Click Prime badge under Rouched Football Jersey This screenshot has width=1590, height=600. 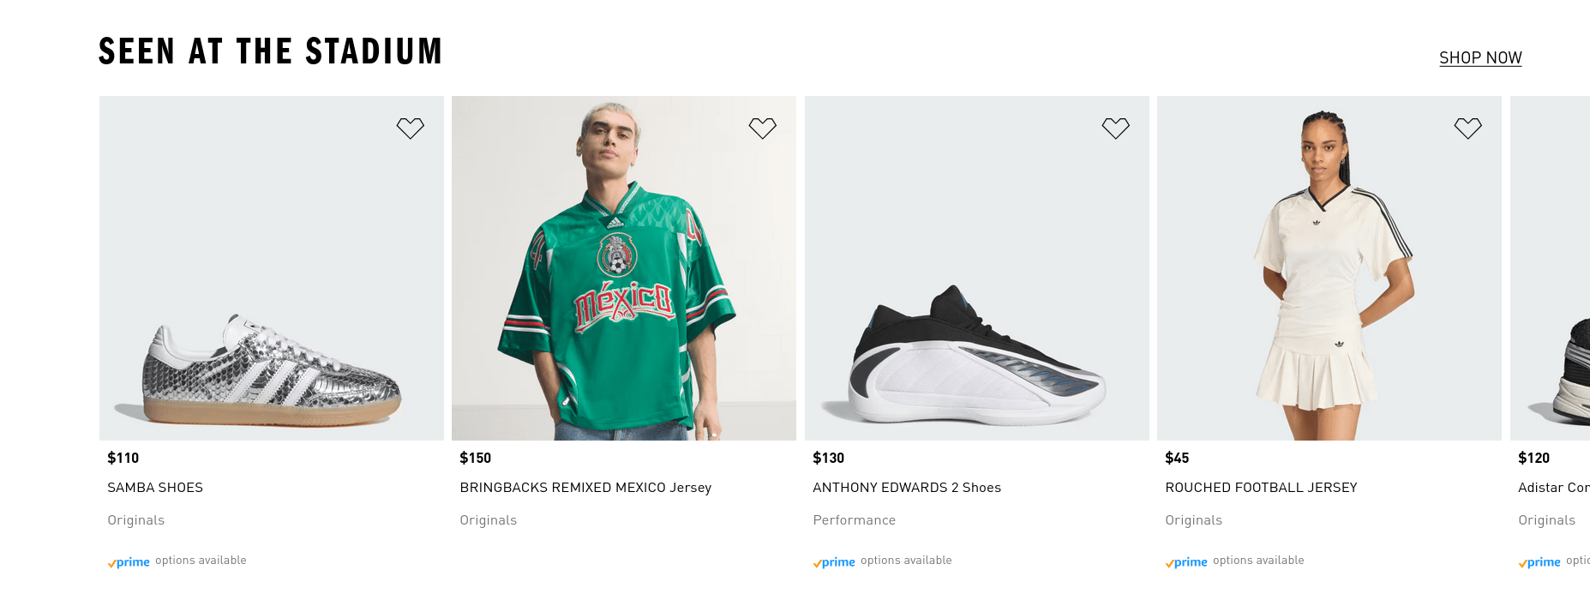1186,562
